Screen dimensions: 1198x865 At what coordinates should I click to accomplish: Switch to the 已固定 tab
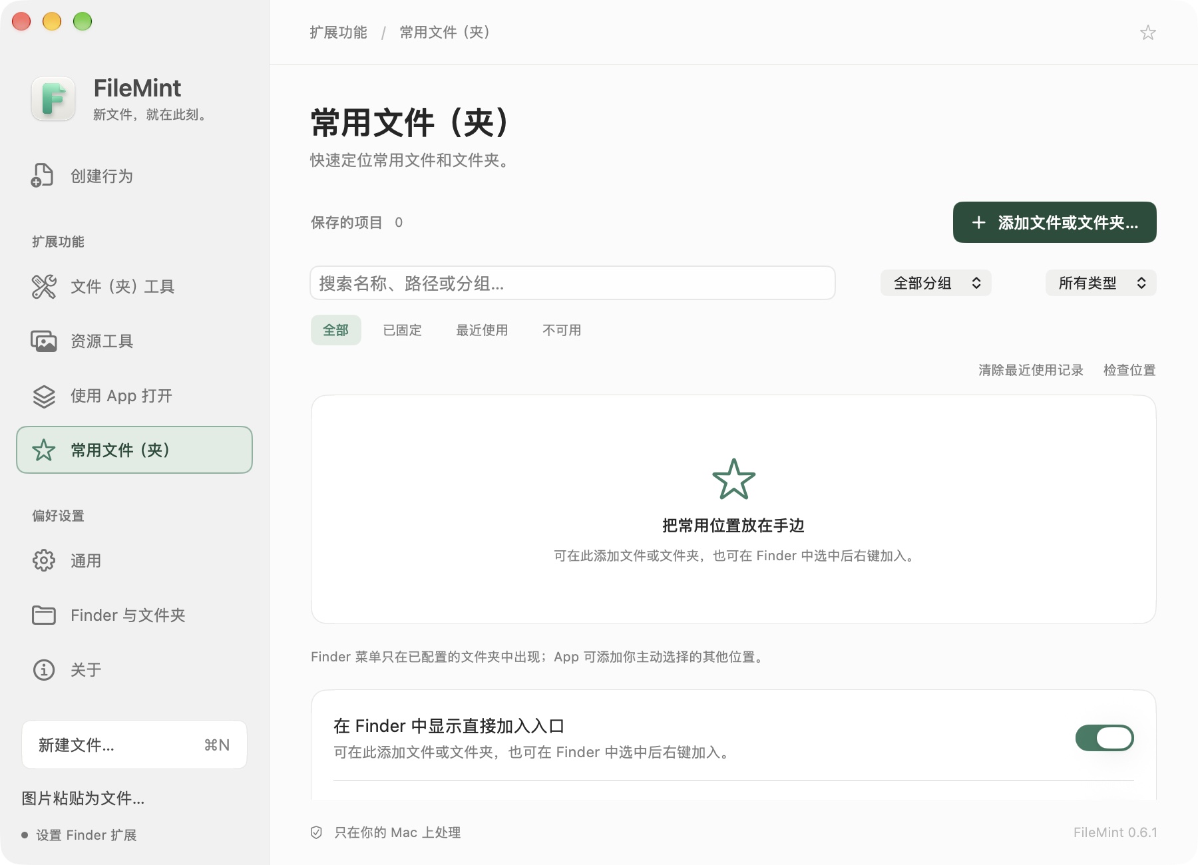[x=403, y=330]
